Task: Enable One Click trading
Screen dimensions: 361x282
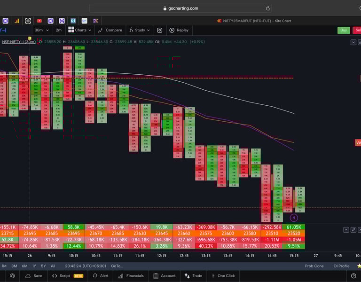Action: coord(223,276)
